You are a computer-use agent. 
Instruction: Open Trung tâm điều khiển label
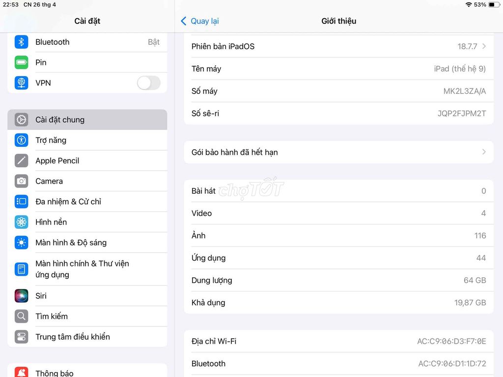(x=73, y=337)
